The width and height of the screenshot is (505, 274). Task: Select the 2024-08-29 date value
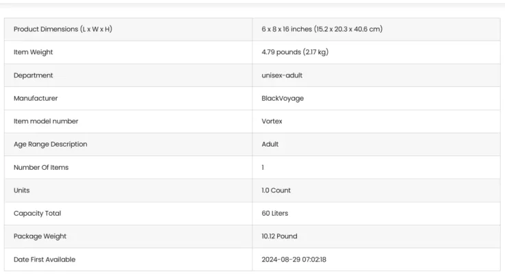294,260
